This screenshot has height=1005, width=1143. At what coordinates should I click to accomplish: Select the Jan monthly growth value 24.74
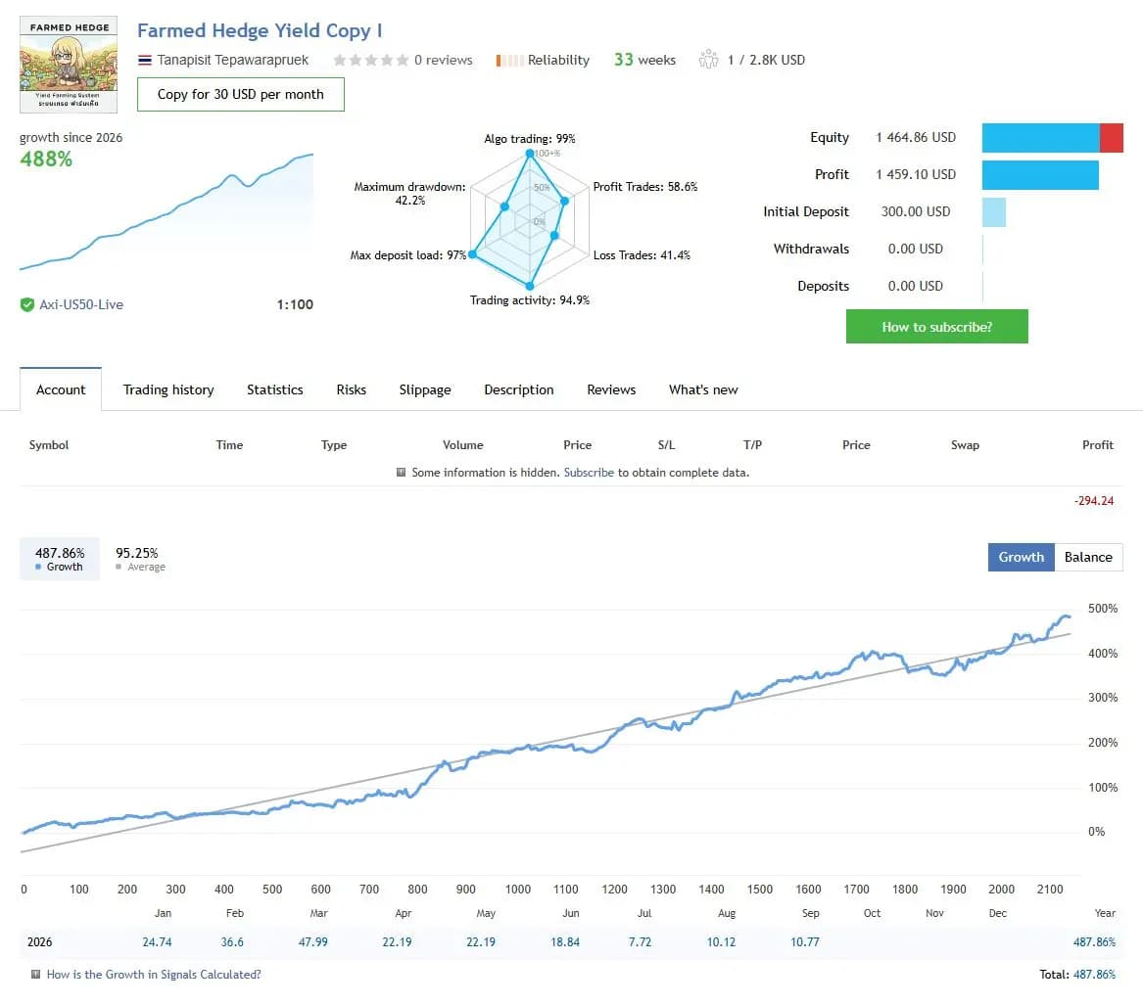pyautogui.click(x=157, y=942)
